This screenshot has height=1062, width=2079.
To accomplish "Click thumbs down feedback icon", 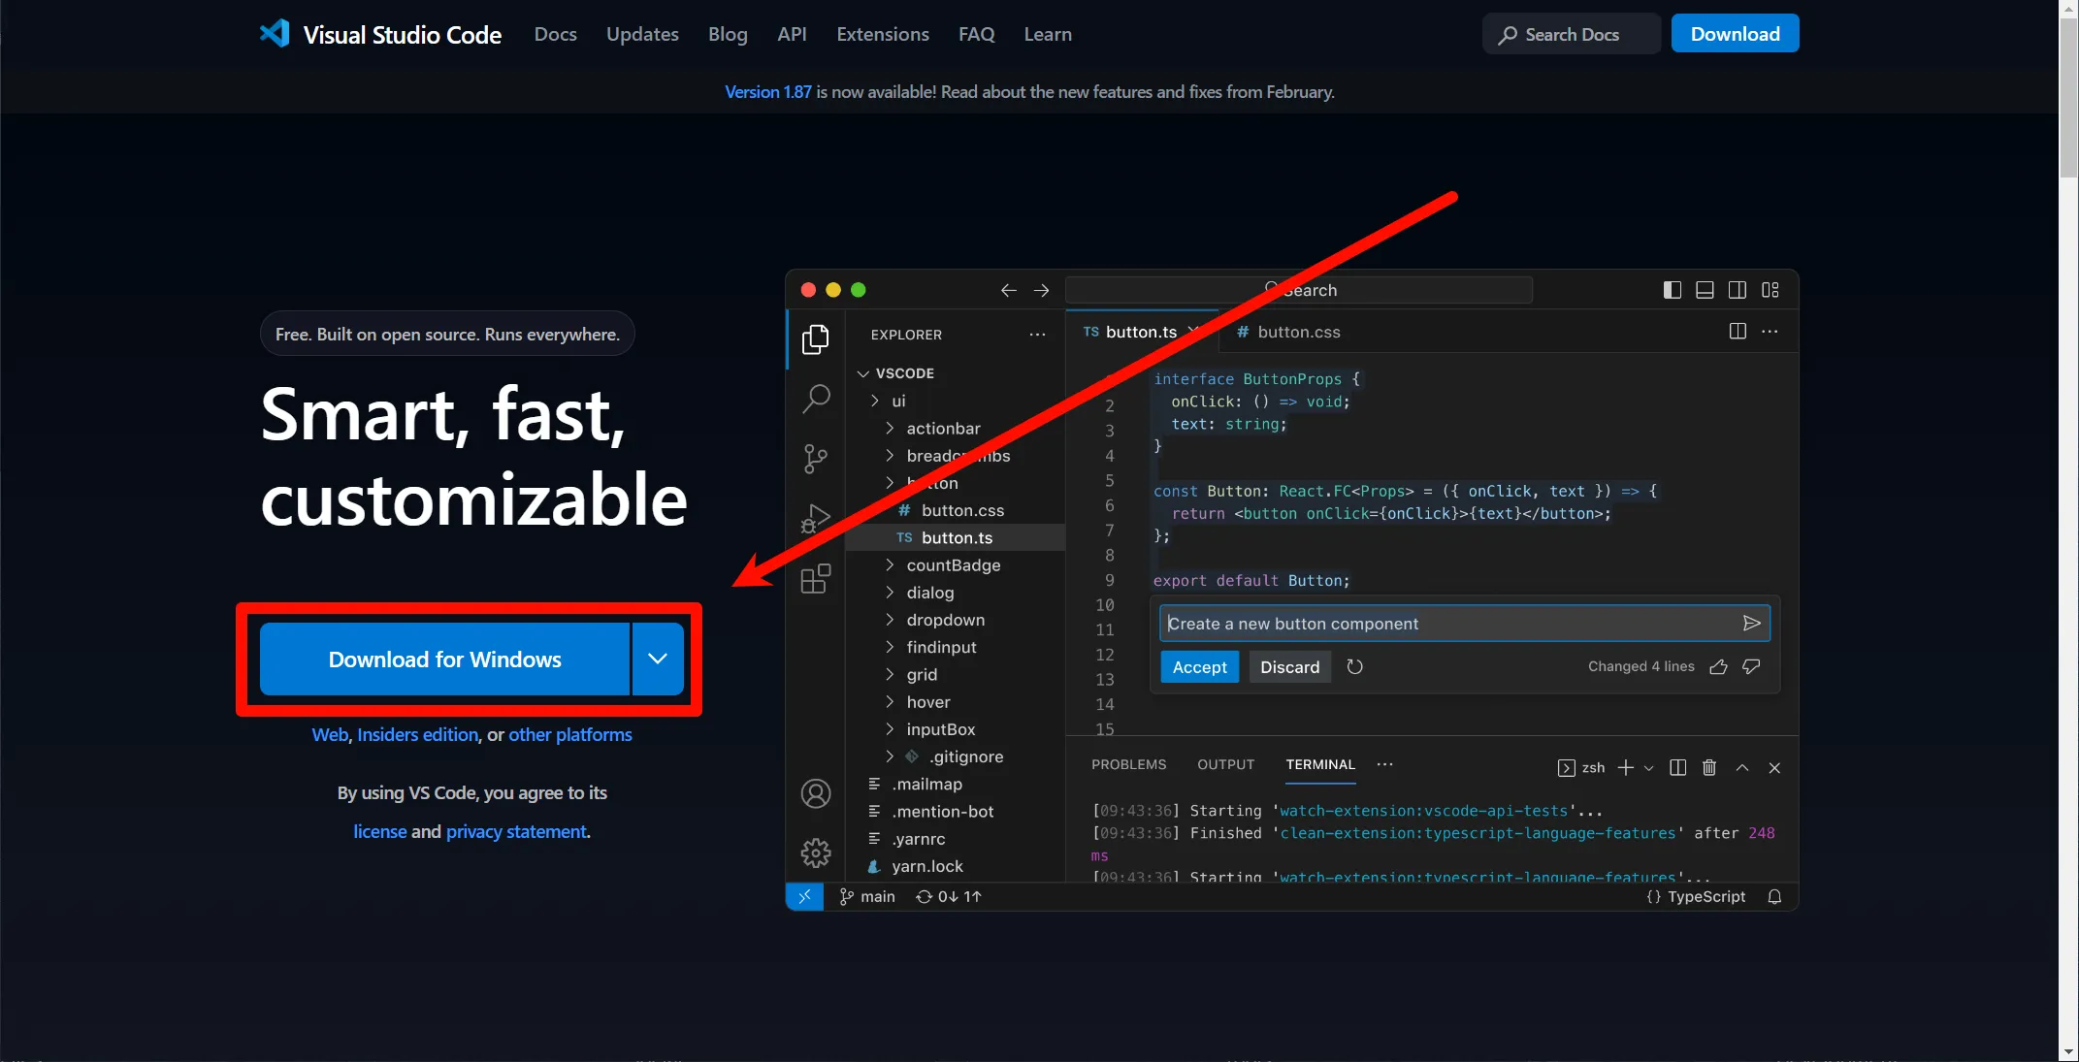I will click(x=1751, y=667).
